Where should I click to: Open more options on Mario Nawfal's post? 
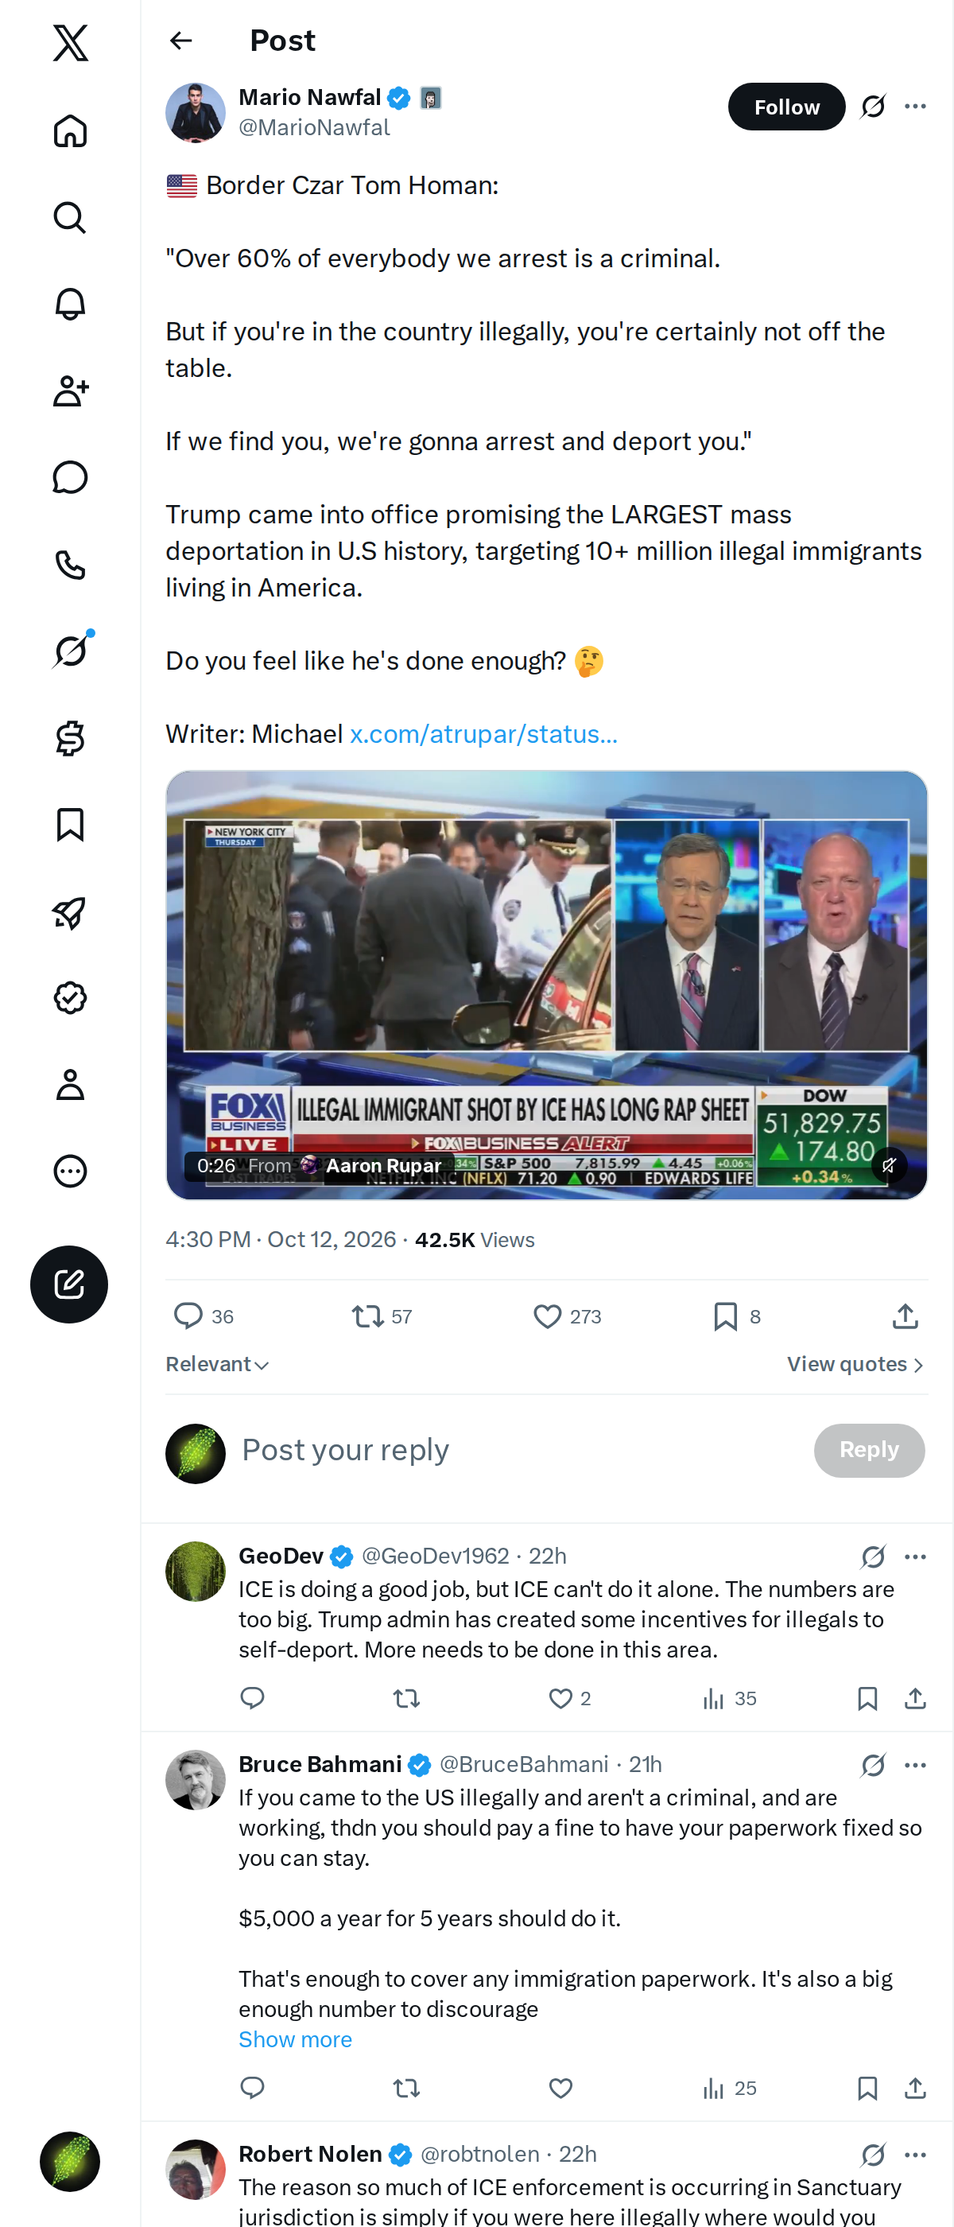point(915,107)
